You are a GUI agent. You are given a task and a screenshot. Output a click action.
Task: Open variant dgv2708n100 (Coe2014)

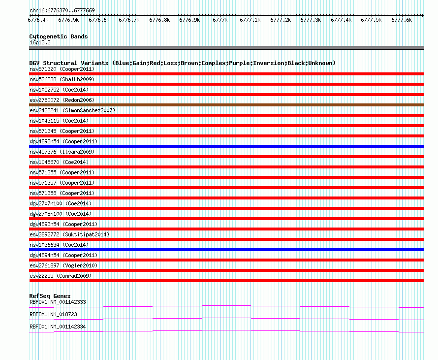click(61, 214)
